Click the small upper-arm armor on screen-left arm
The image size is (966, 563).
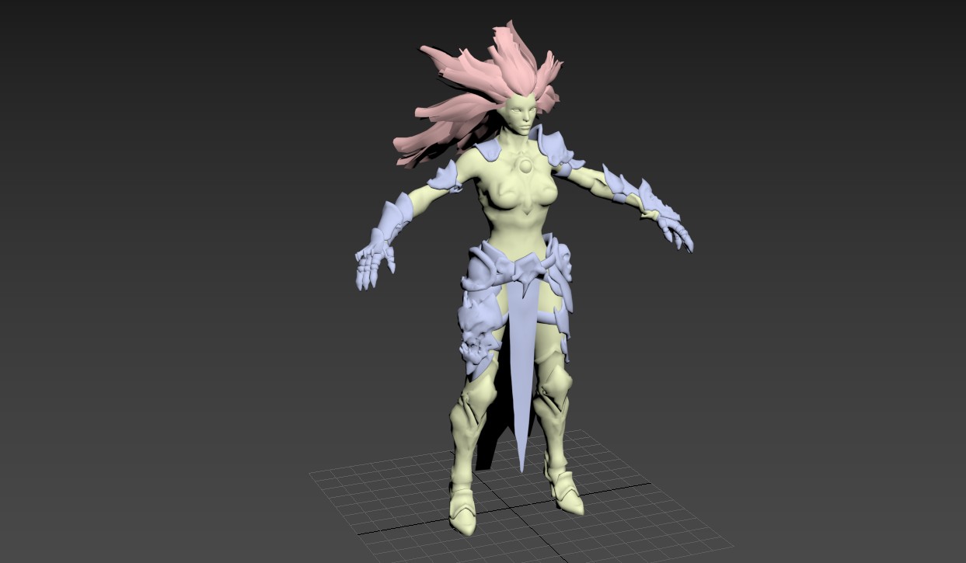445,177
